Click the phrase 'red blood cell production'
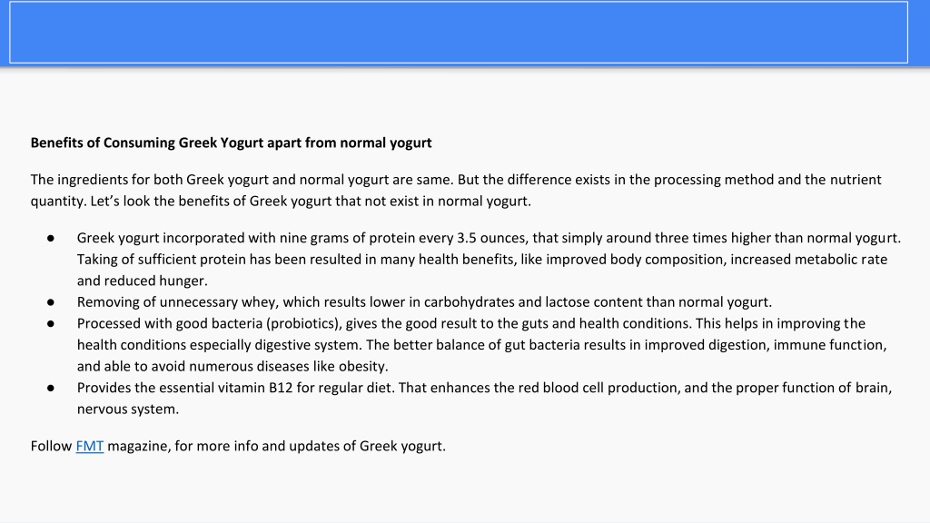The image size is (930, 523). pyautogui.click(x=599, y=388)
